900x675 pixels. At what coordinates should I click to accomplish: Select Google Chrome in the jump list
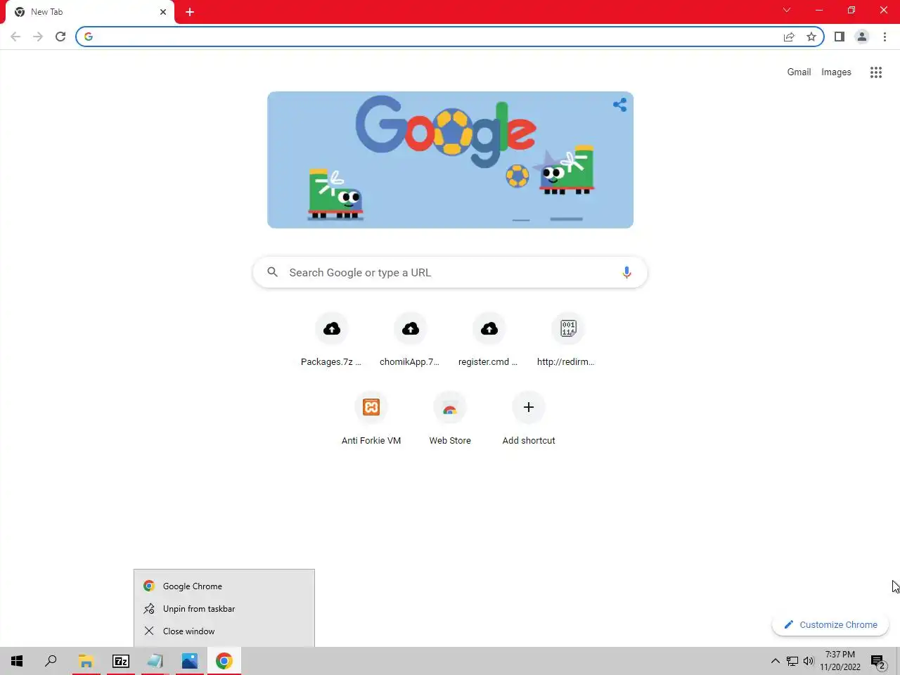[224, 586]
